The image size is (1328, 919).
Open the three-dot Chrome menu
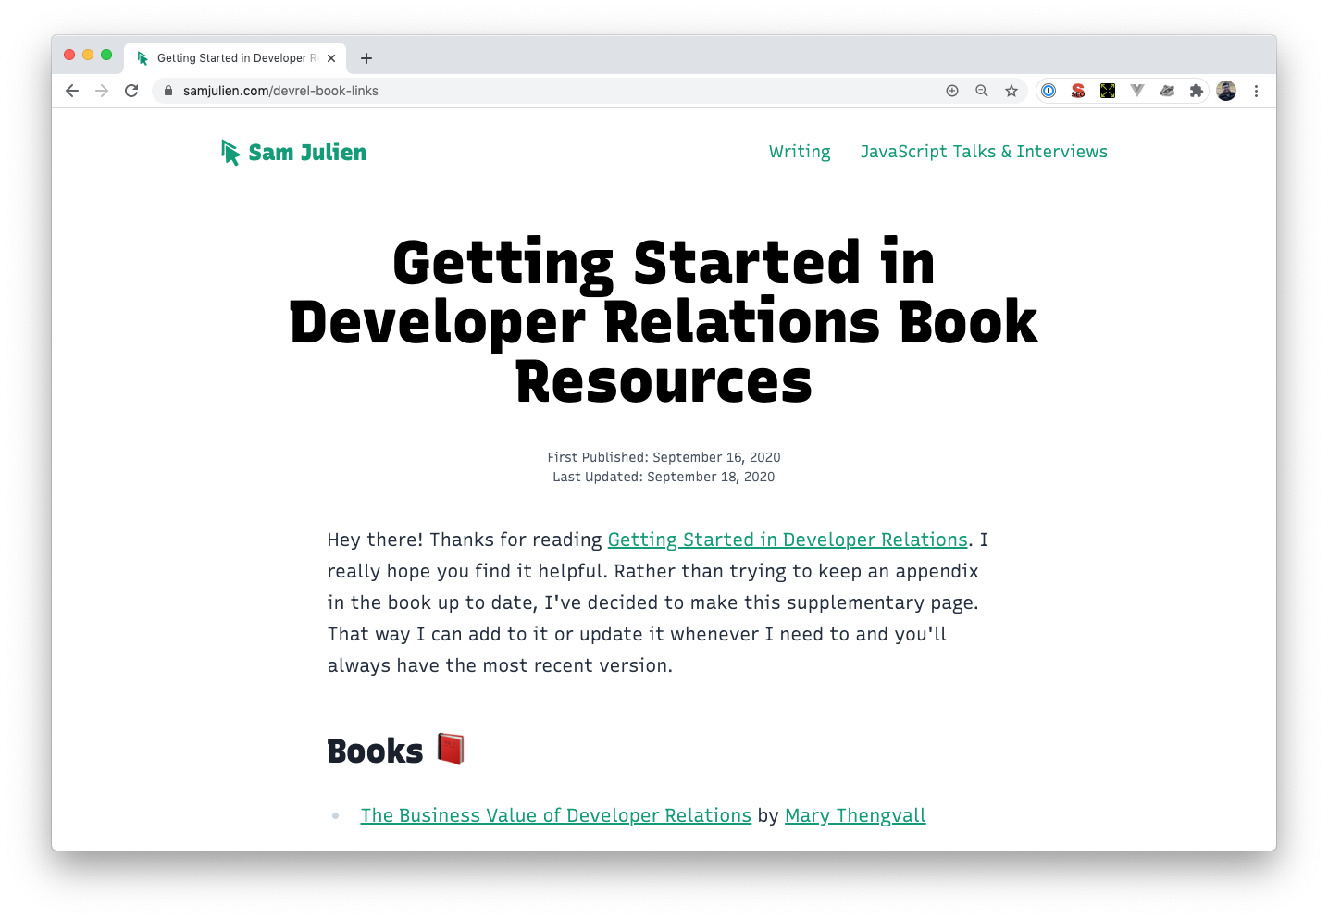click(x=1256, y=91)
